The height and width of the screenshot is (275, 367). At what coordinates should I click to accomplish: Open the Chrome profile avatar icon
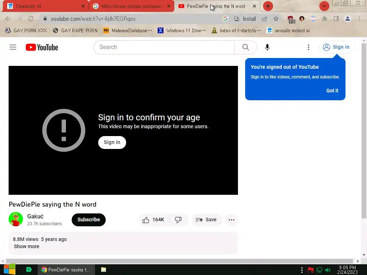tap(348, 19)
